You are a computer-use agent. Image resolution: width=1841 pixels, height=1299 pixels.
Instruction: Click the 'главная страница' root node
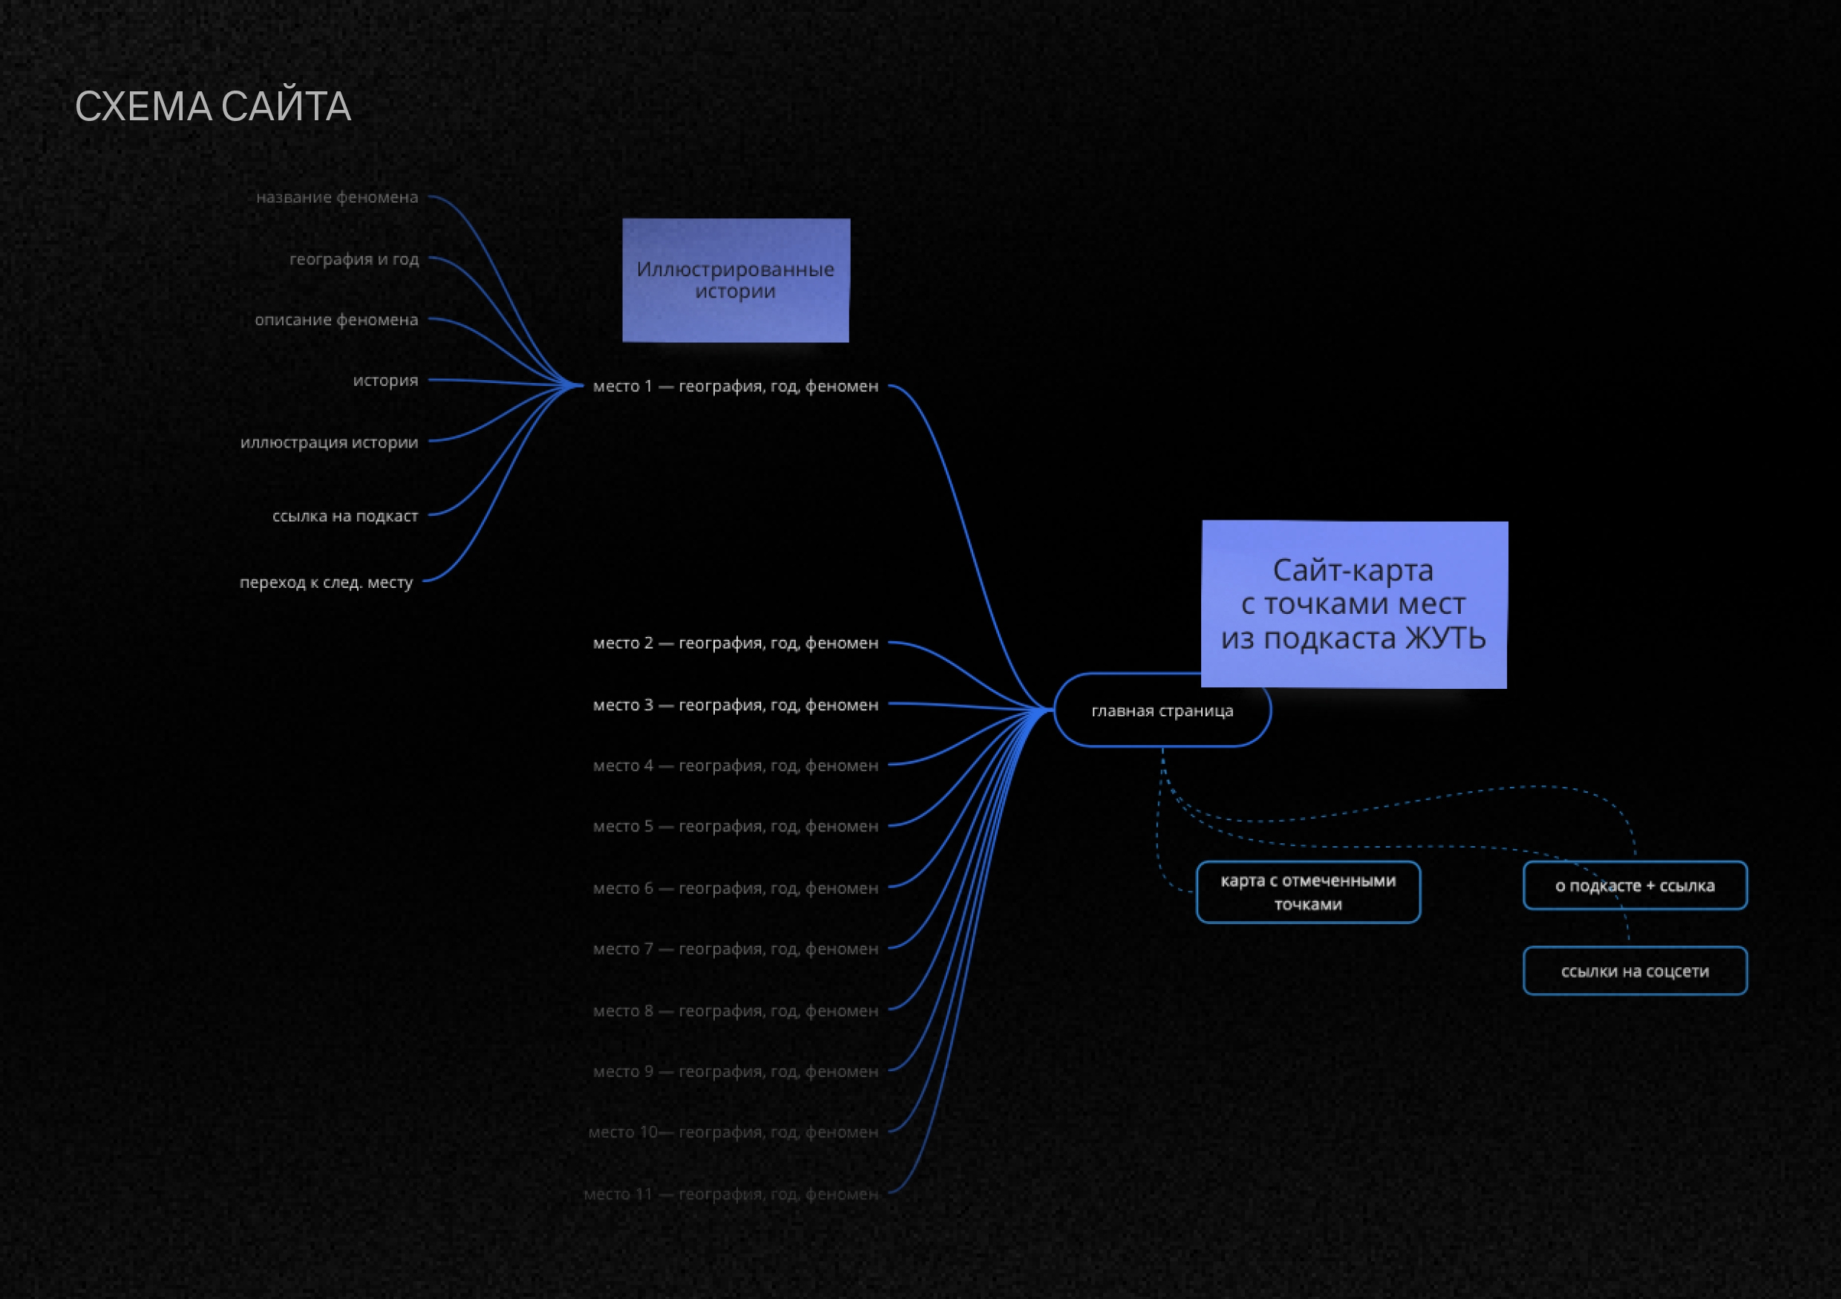1161,711
